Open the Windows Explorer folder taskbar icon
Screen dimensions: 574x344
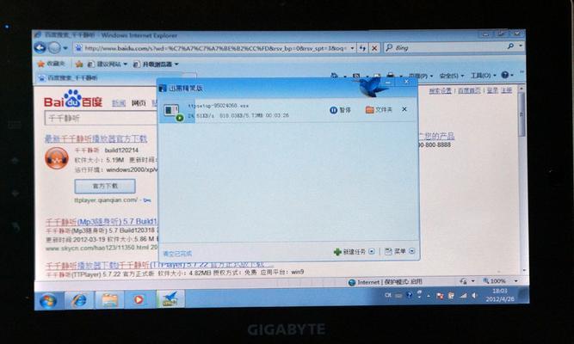pyautogui.click(x=109, y=300)
